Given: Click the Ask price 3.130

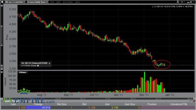Looking at the screenshot, I should tap(115, 108).
